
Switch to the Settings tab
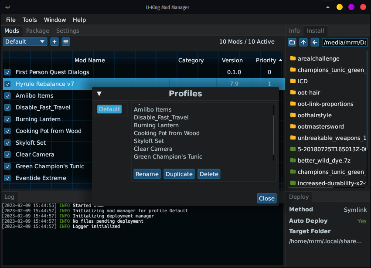coord(68,31)
